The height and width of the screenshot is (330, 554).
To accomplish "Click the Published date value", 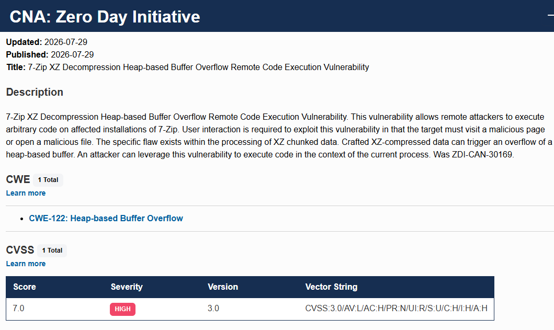I will pos(72,55).
